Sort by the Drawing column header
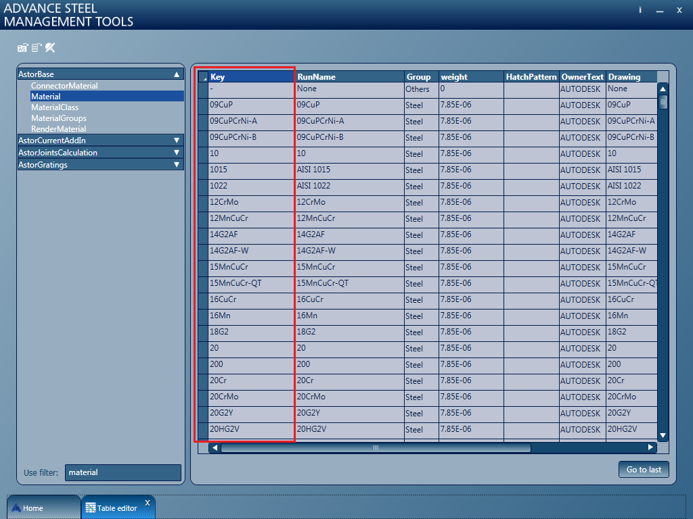This screenshot has height=519, width=693. tap(631, 77)
